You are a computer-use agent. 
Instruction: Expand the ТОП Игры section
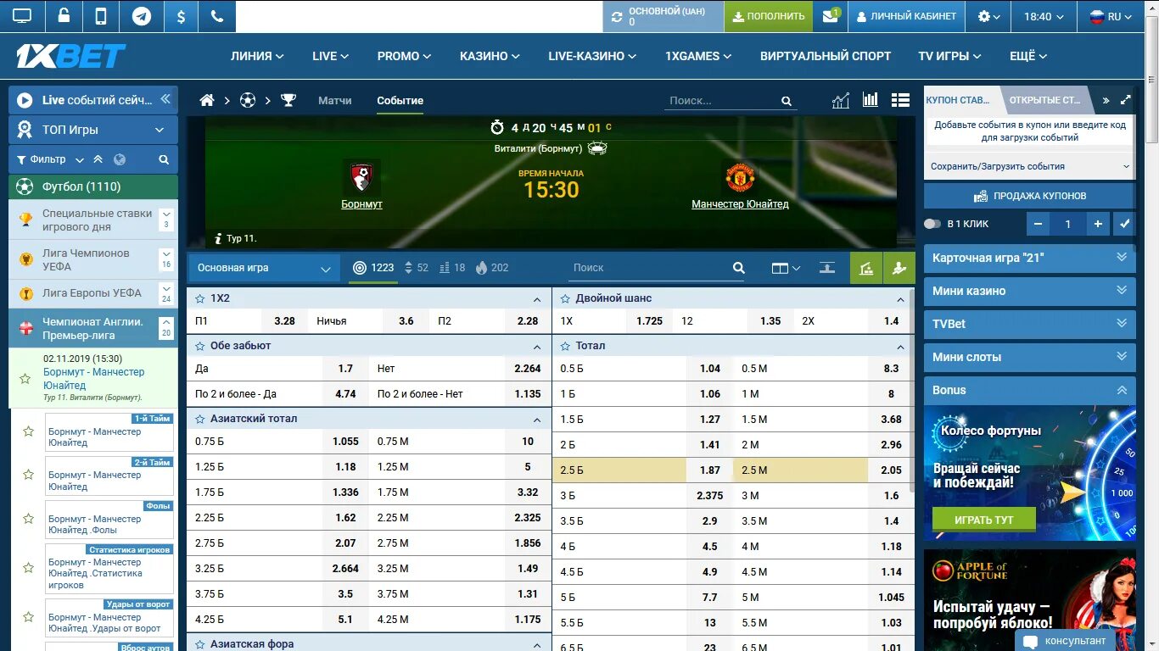tap(93, 130)
